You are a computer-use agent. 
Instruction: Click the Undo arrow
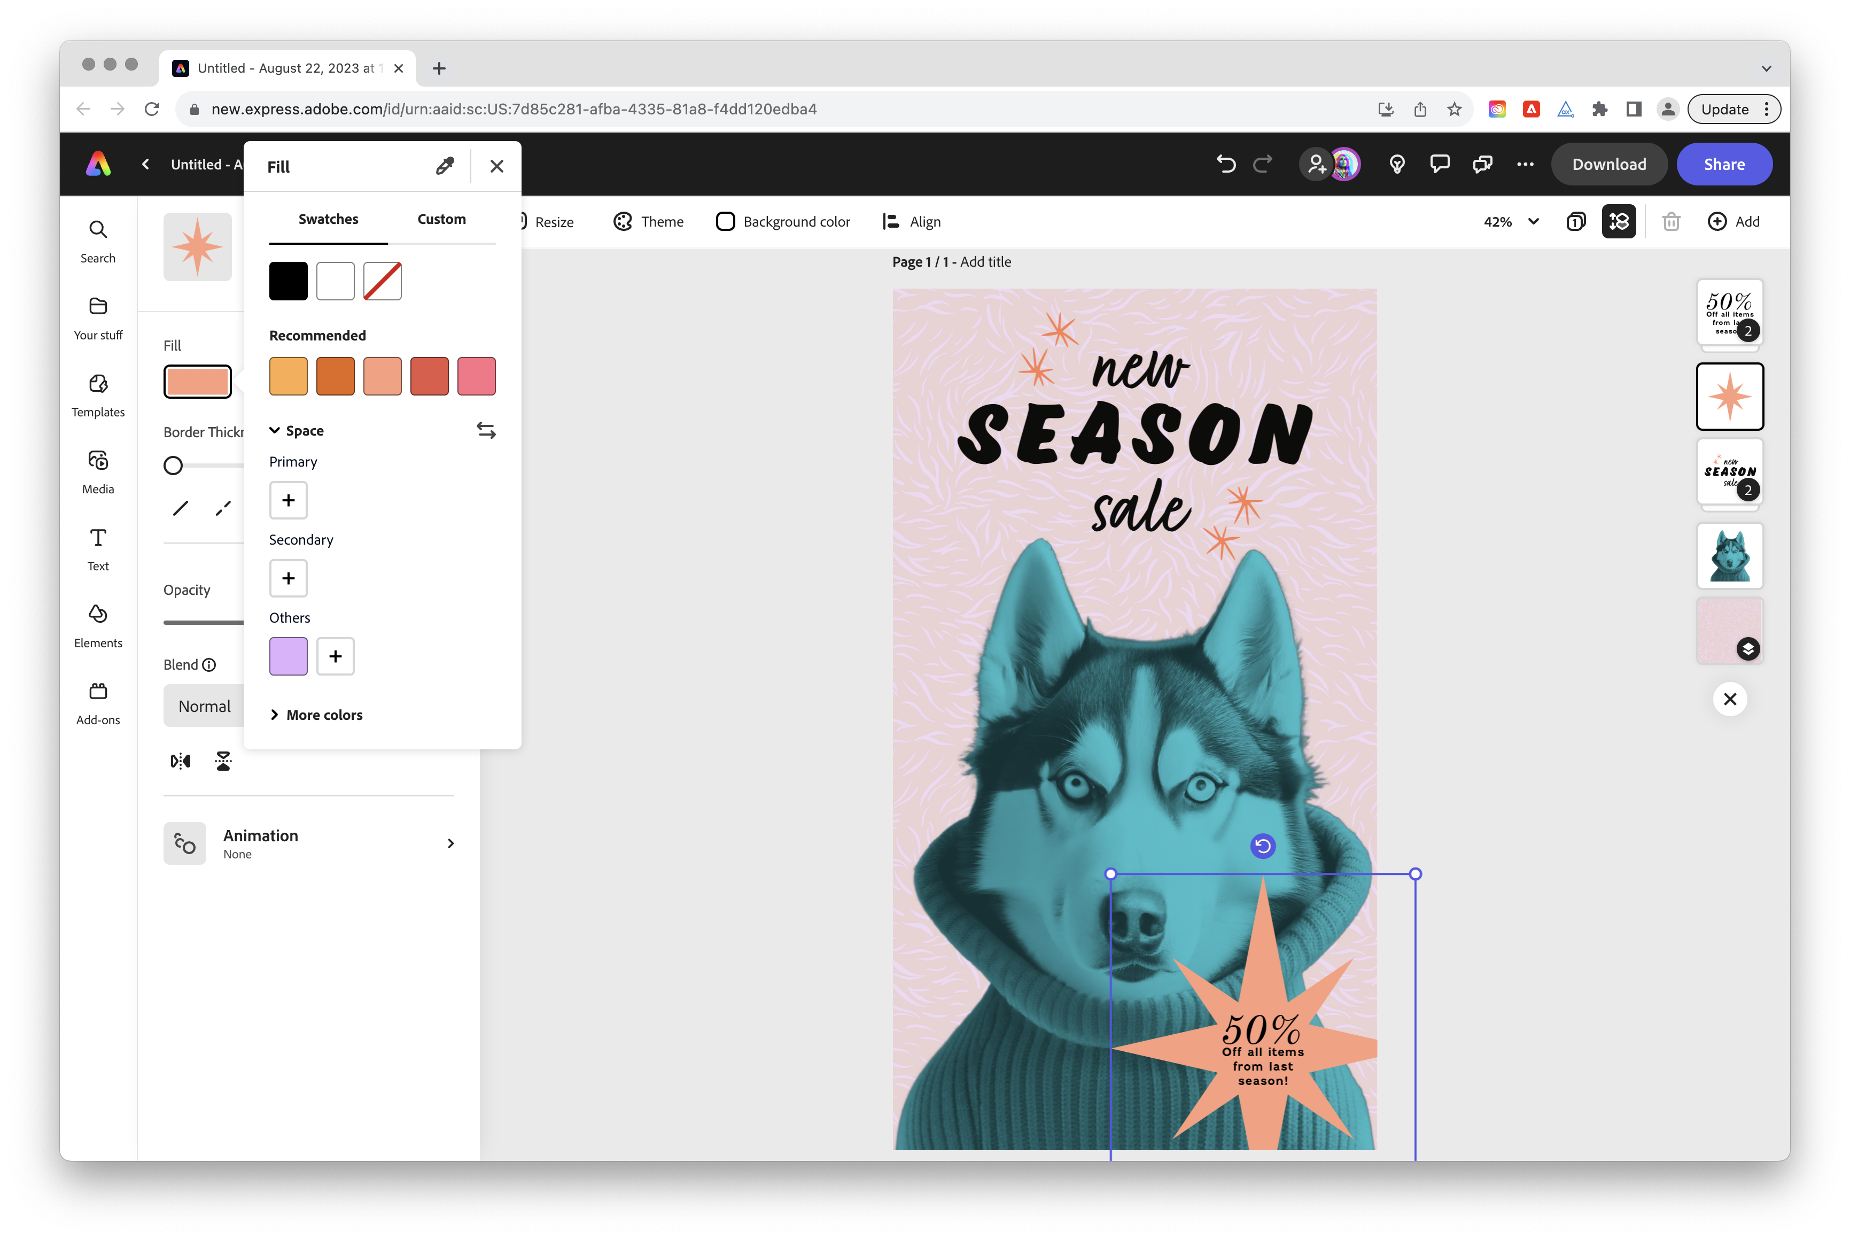1225,164
